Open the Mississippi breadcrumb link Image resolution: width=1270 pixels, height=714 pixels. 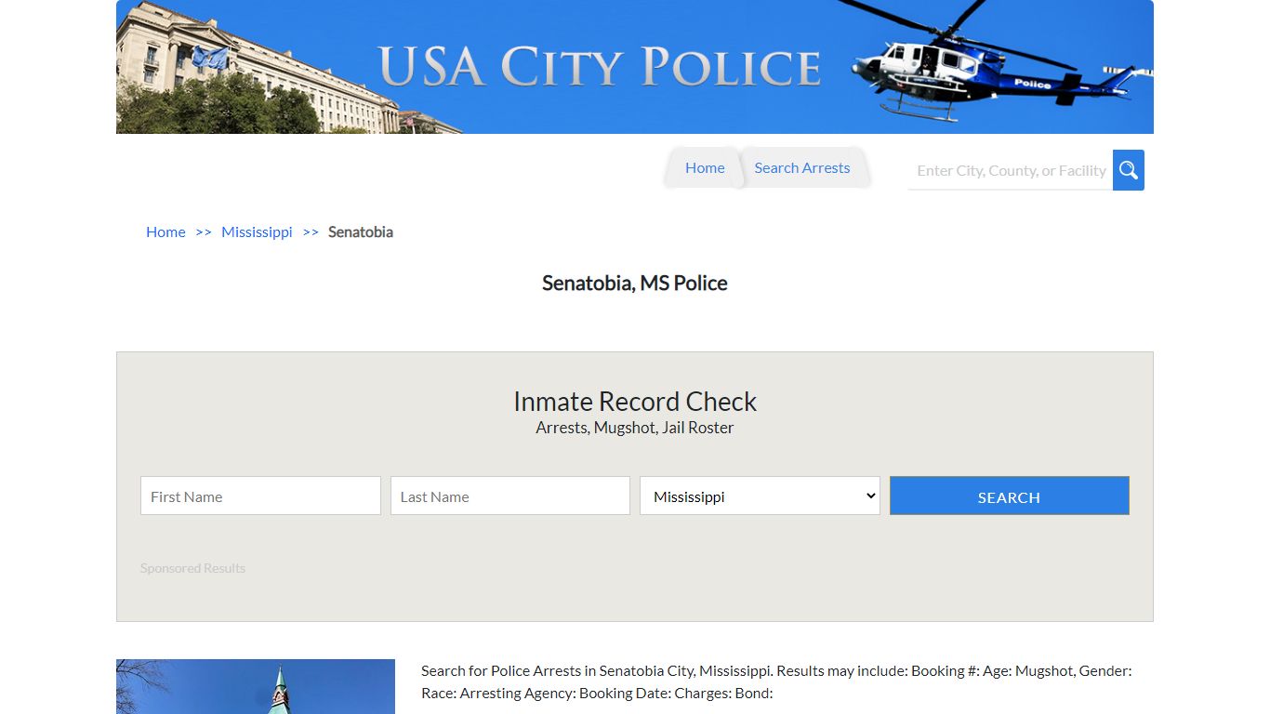257,231
